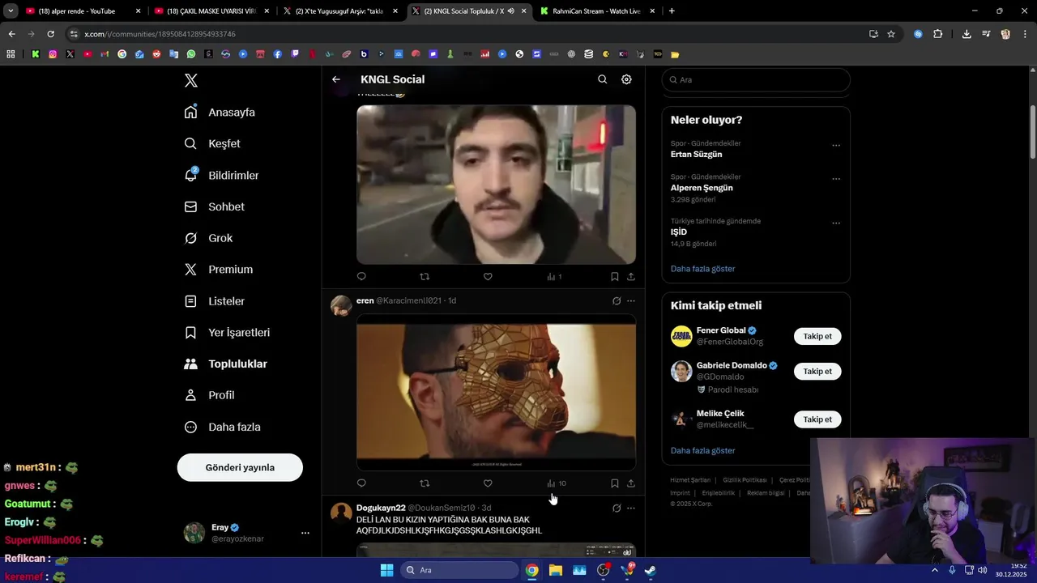
Task: Open Chrome from the taskbar
Action: (x=531, y=570)
